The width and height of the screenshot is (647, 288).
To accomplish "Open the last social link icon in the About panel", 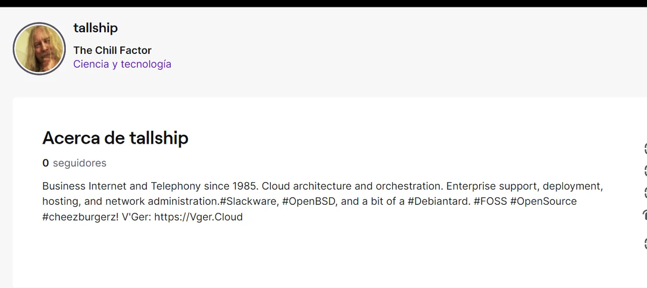I will (644, 244).
